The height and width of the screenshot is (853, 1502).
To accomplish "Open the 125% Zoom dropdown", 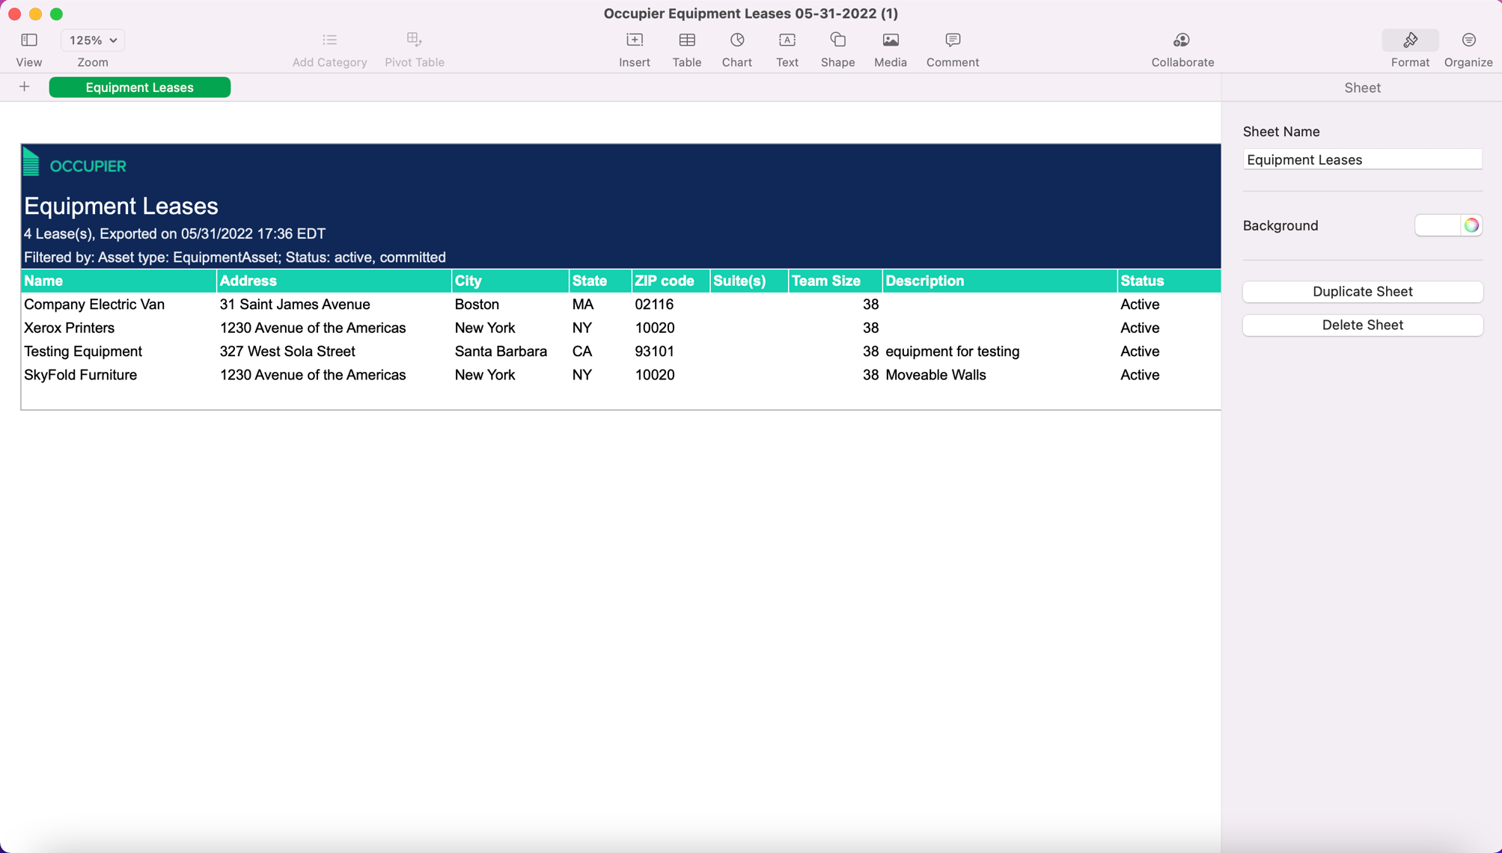I will point(93,40).
